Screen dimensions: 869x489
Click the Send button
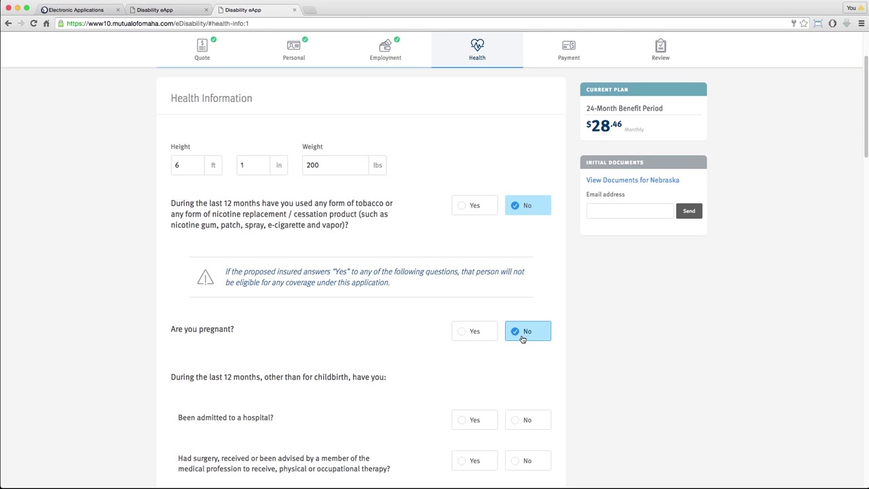[x=689, y=211]
